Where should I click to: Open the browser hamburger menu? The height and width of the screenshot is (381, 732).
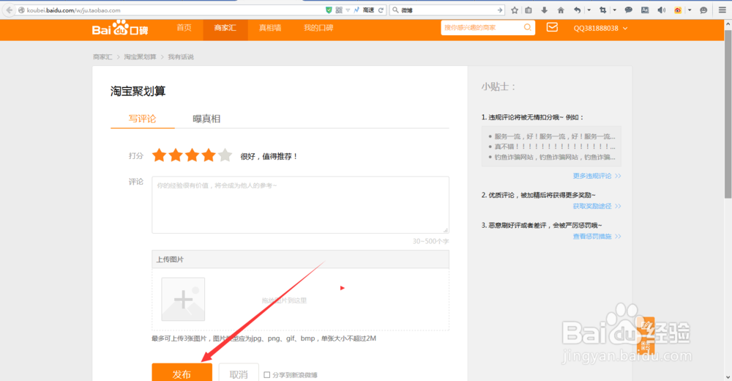[x=722, y=10]
